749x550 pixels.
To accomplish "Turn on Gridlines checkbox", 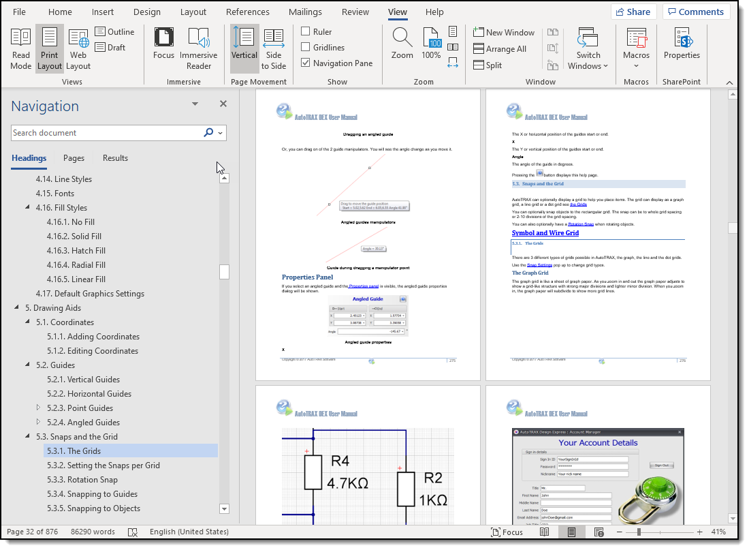I will (x=306, y=47).
